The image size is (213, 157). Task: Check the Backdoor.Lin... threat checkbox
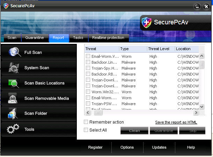pos(88,62)
